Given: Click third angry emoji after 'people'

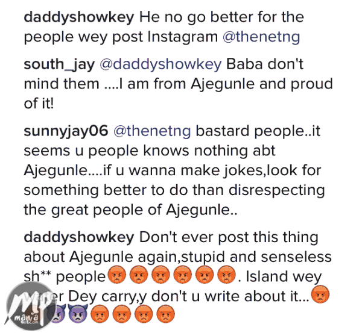Looking at the screenshot, I should (160, 274).
